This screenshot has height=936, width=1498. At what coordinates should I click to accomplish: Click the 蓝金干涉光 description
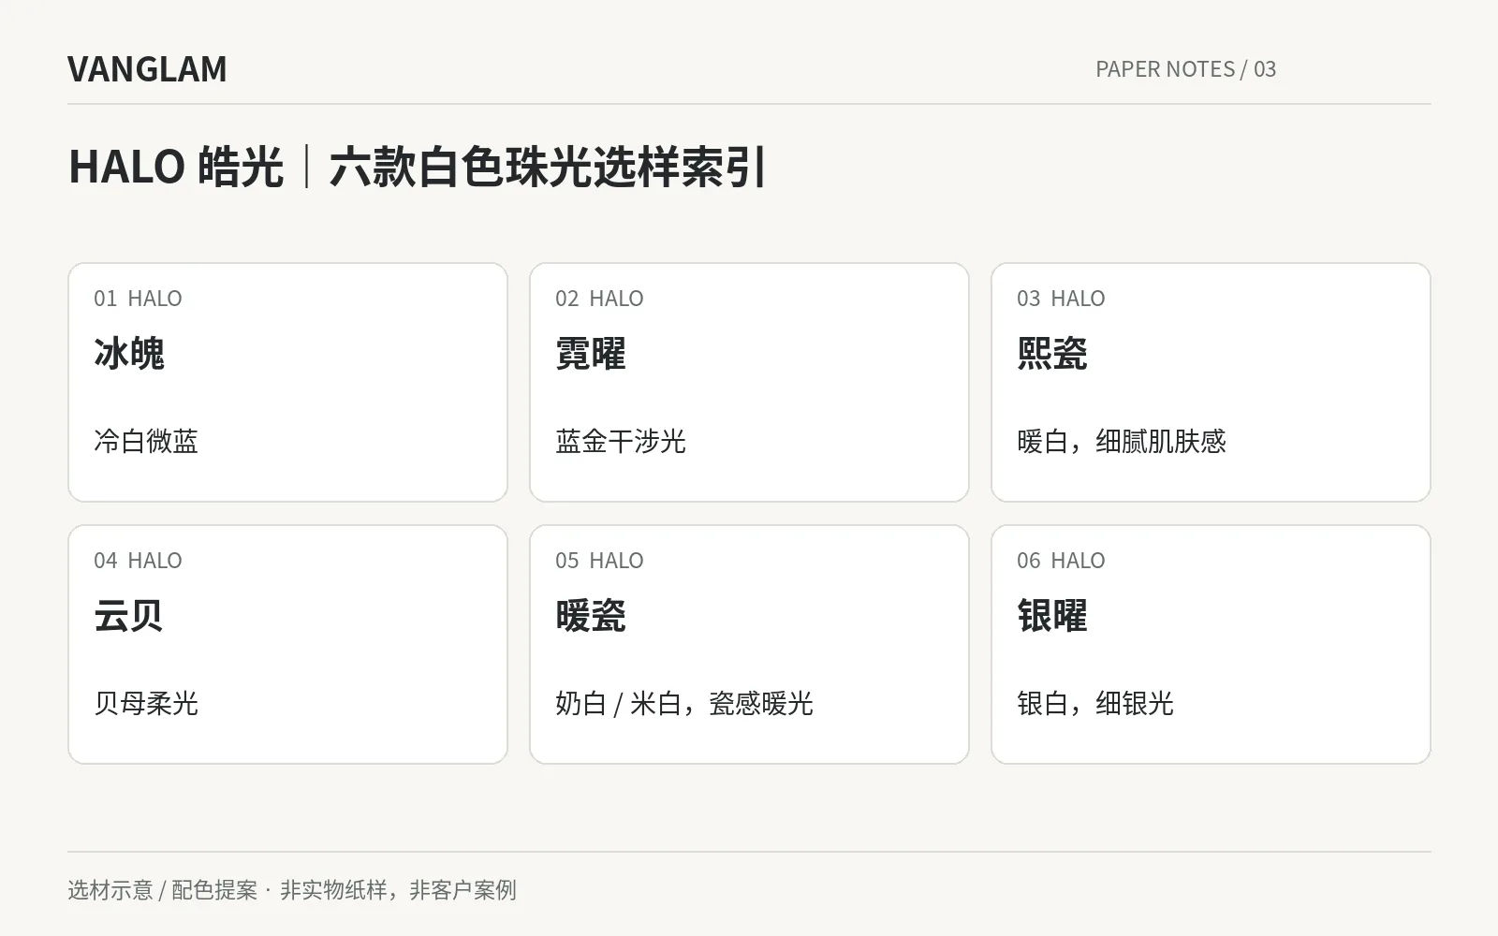click(621, 441)
